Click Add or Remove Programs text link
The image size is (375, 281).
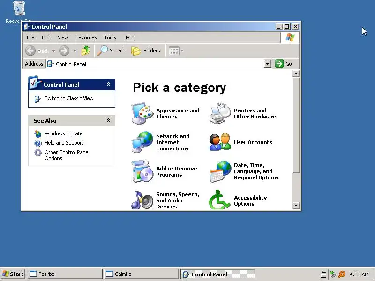(x=177, y=171)
